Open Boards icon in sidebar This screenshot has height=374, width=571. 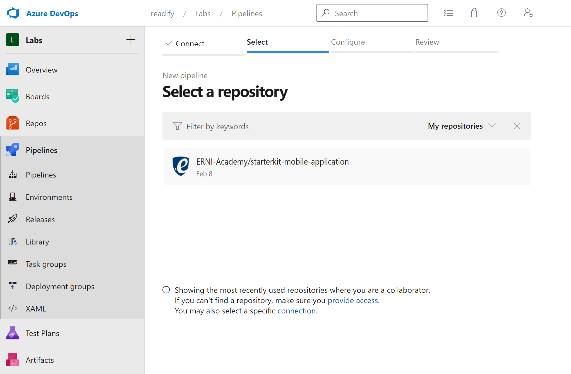pyautogui.click(x=13, y=96)
